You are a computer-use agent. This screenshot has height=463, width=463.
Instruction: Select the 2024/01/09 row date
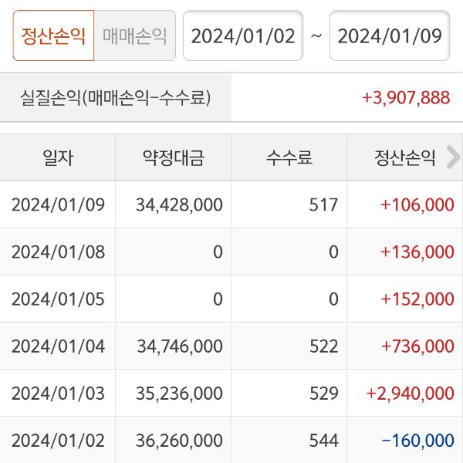(x=58, y=204)
